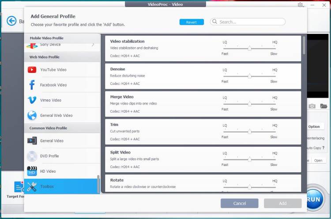331x219 pixels.
Task: Click the YouTube Video icon
Action: [32, 70]
